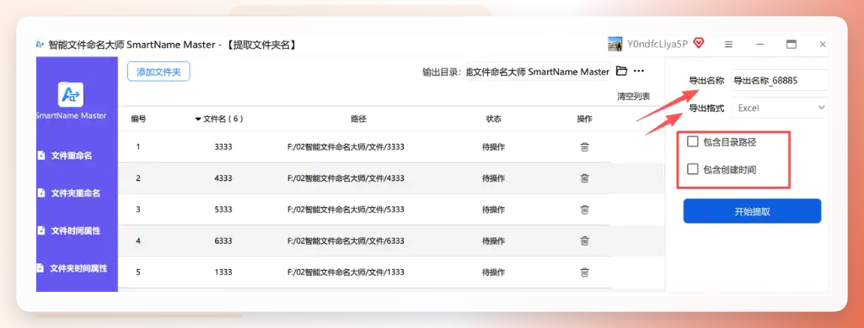Screen dimensions: 864x328
Task: Delete row 1333 with its trash icon
Action: (585, 272)
